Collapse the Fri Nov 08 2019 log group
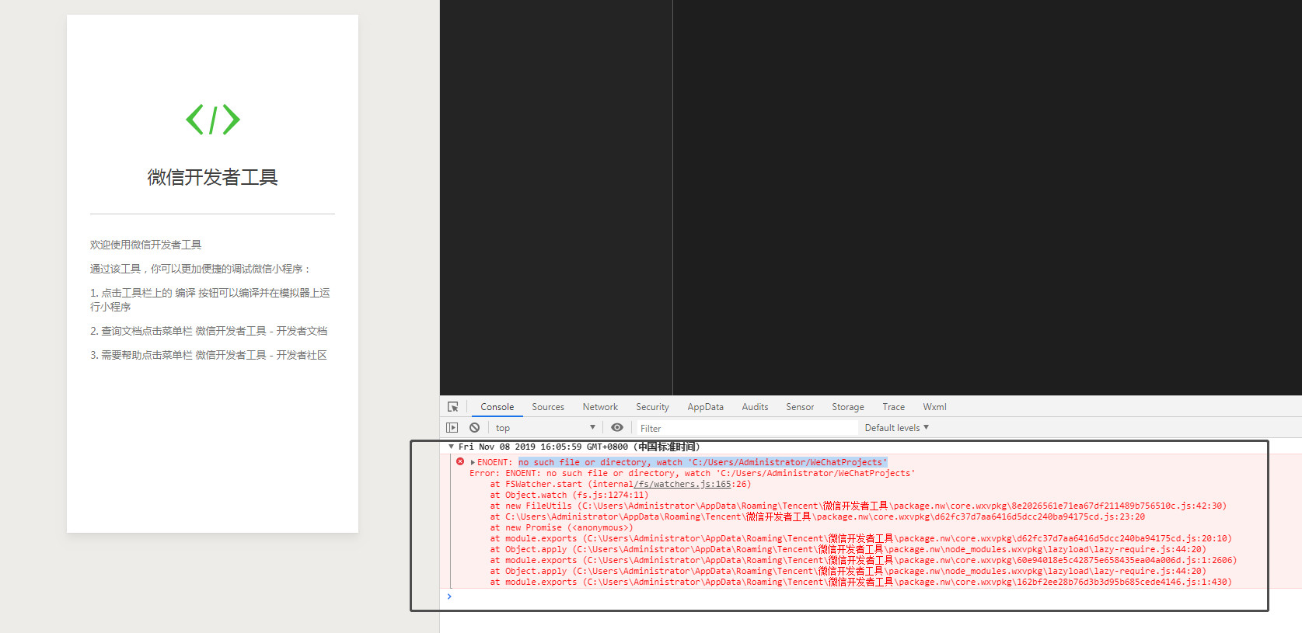The width and height of the screenshot is (1302, 633). click(451, 447)
